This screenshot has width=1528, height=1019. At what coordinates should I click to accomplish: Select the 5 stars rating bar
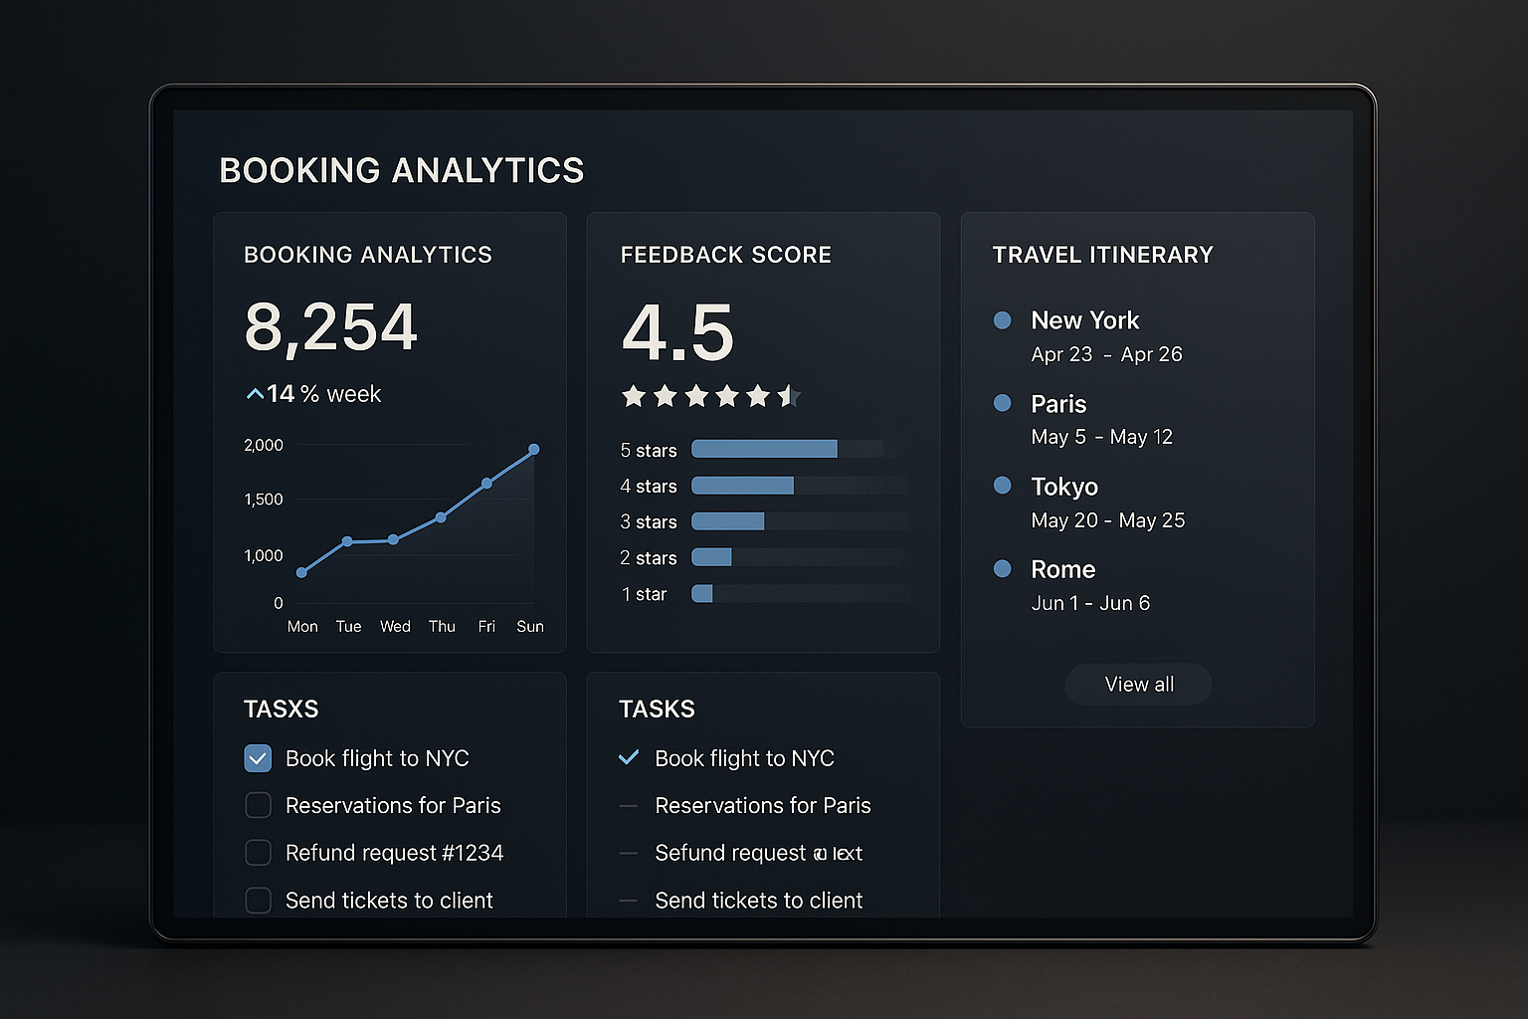point(764,449)
